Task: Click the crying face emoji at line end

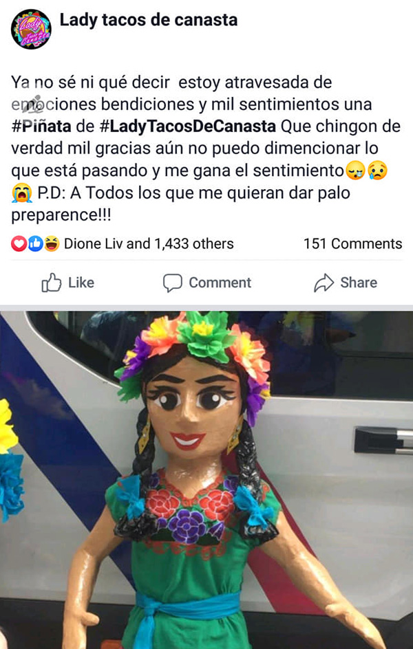Action: point(377,171)
